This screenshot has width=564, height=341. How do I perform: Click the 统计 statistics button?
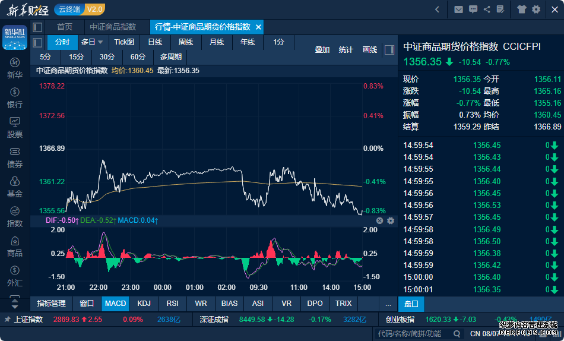346,50
